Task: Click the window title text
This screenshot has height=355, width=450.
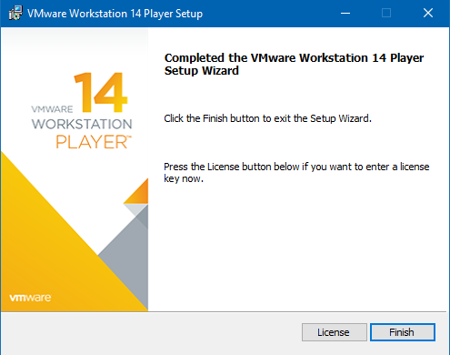Action: pyautogui.click(x=115, y=14)
